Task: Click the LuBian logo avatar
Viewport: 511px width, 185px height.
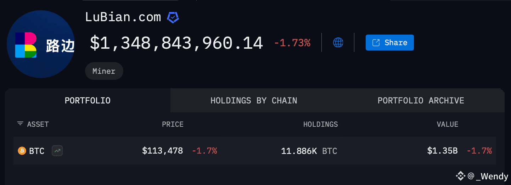Action: click(40, 44)
